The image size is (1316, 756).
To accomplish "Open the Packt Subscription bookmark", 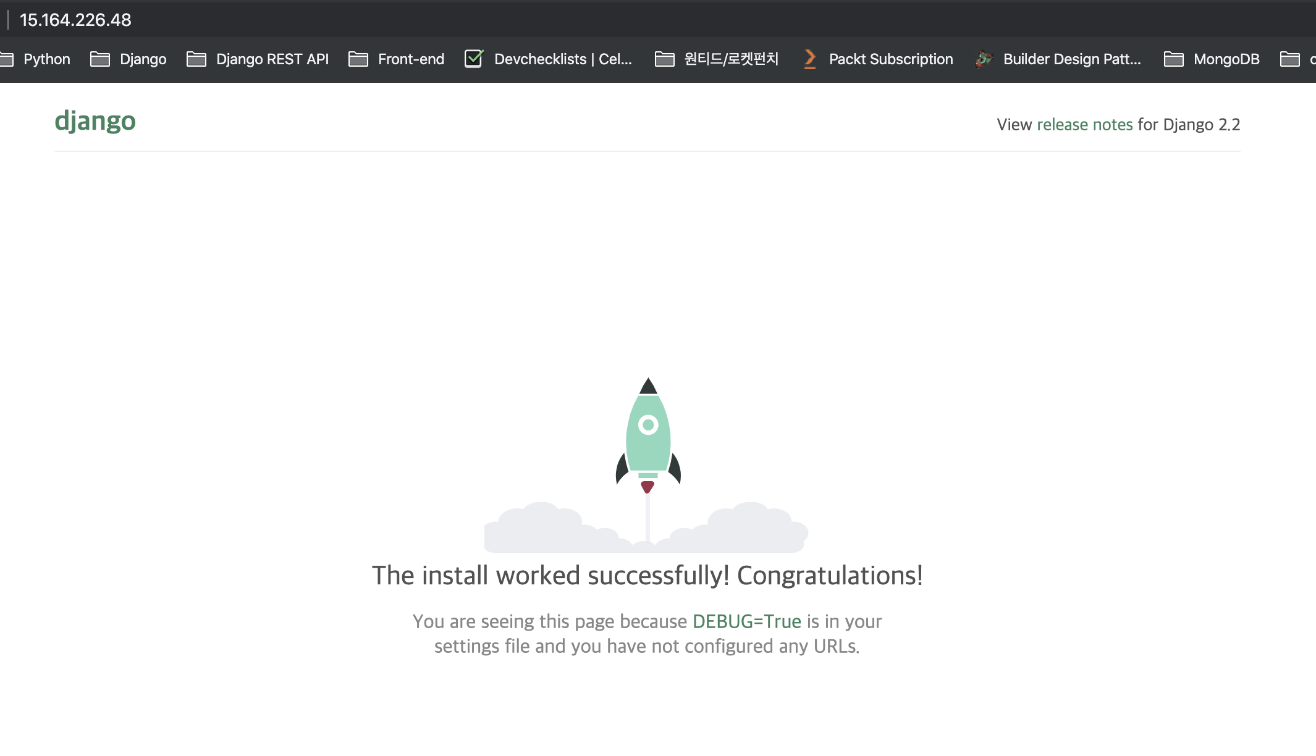I will (x=890, y=59).
